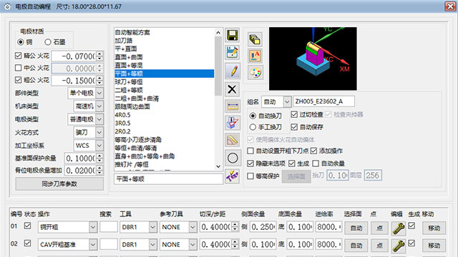Image resolution: width=458 pixels, height=257 pixels.
Task: Click the info box with checkmark icon
Action: [233, 123]
